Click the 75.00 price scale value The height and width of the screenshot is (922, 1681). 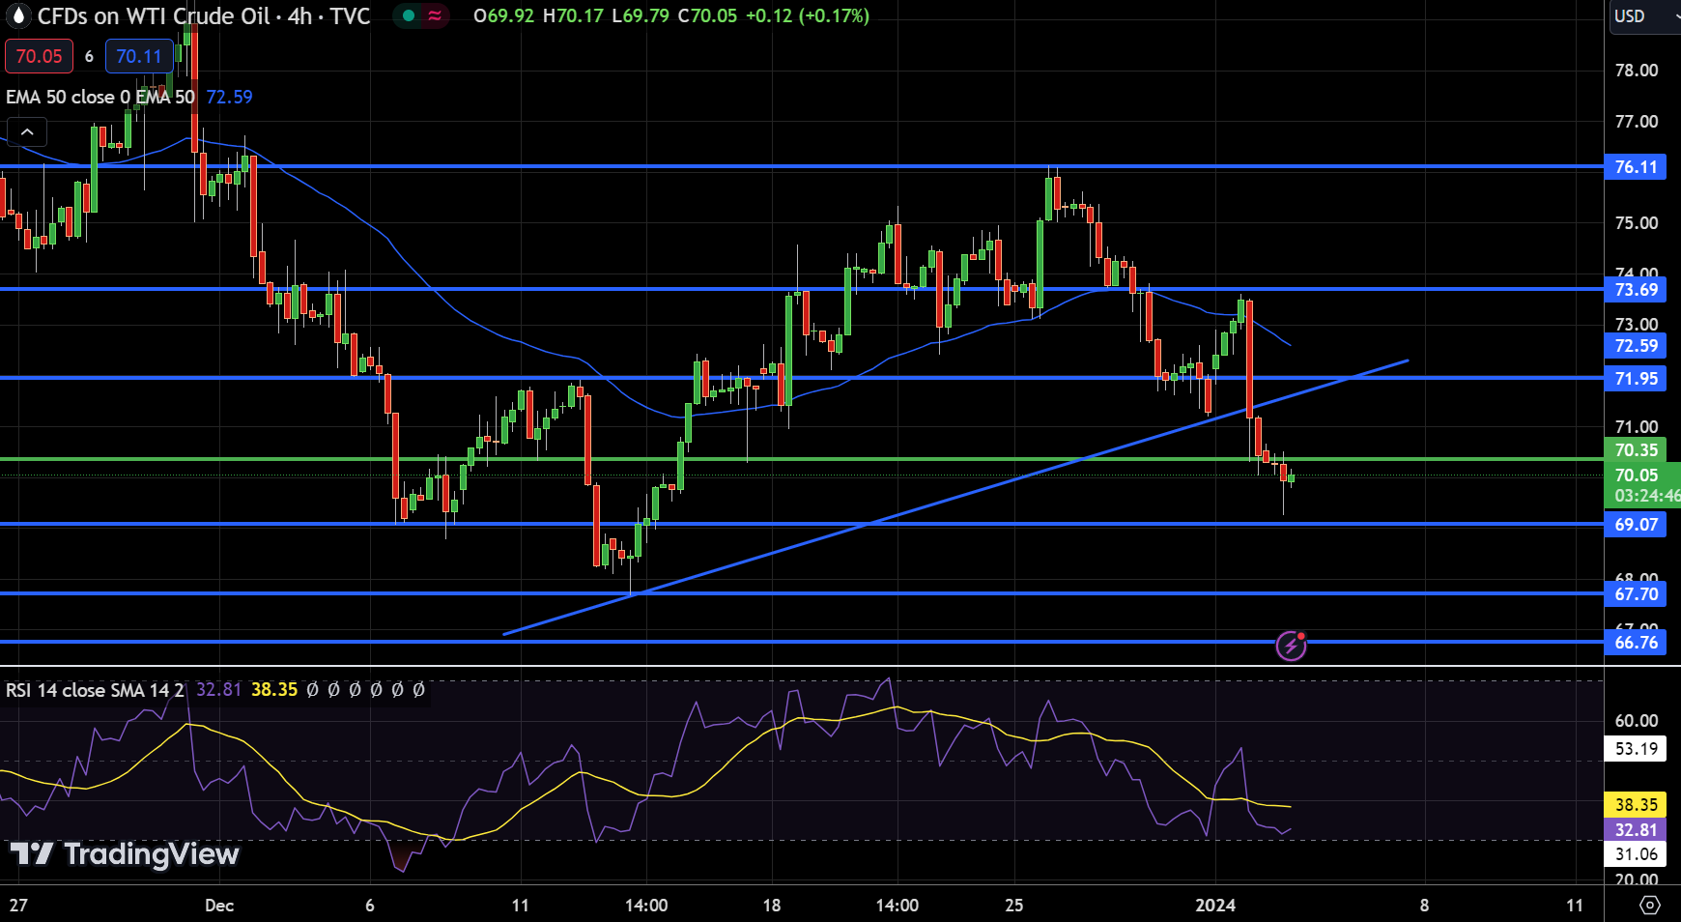click(x=1637, y=223)
